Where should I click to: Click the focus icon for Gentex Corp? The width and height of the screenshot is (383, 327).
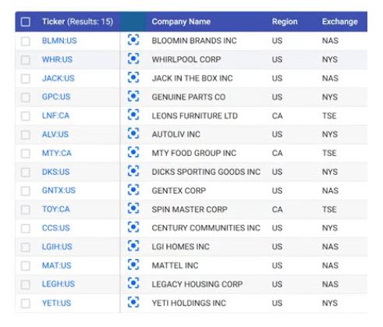[x=133, y=190]
